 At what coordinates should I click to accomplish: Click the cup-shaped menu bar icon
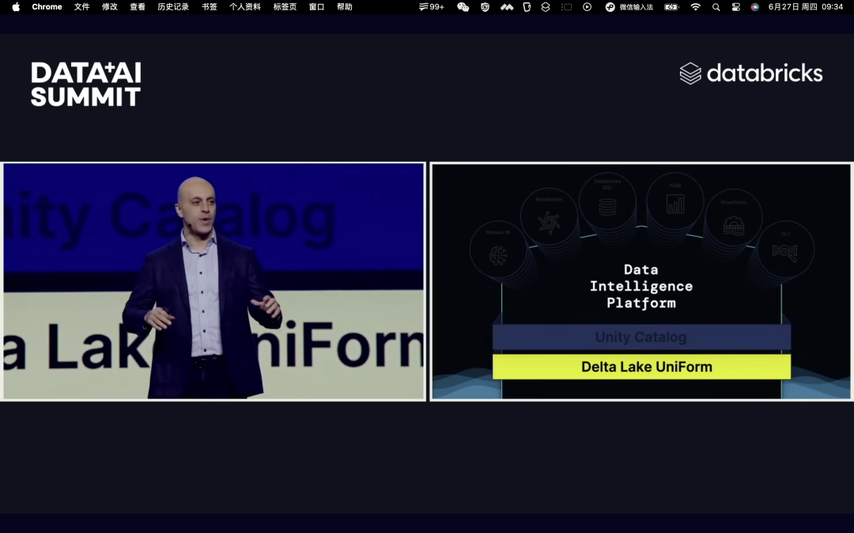[x=527, y=7]
